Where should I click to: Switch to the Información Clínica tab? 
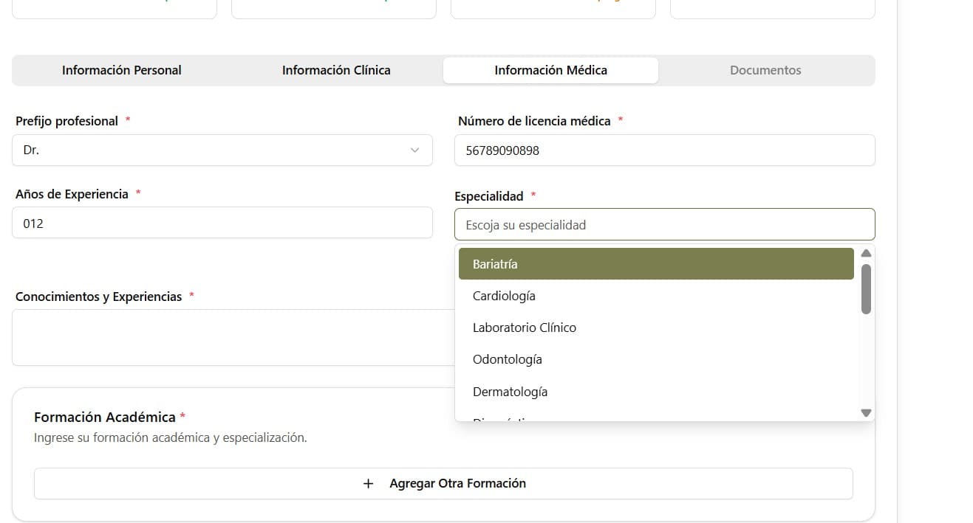[x=335, y=70]
